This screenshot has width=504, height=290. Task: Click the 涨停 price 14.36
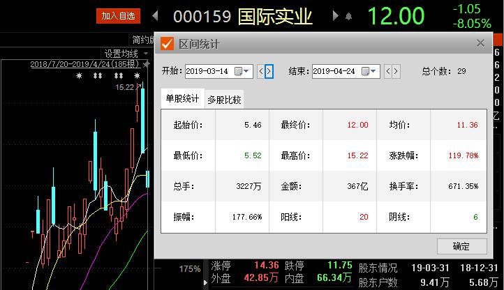coord(267,265)
